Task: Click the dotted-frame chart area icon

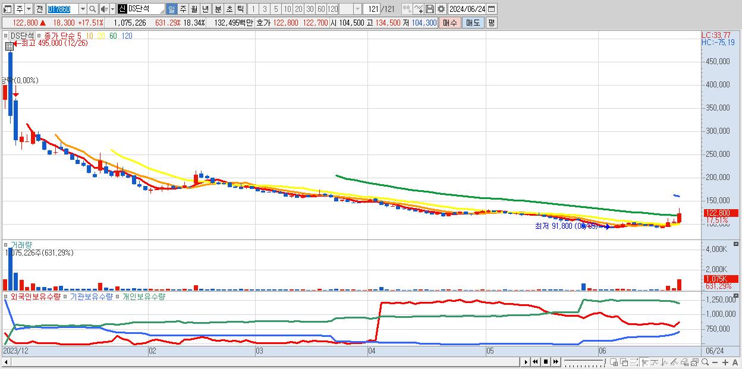Action: click(634, 362)
